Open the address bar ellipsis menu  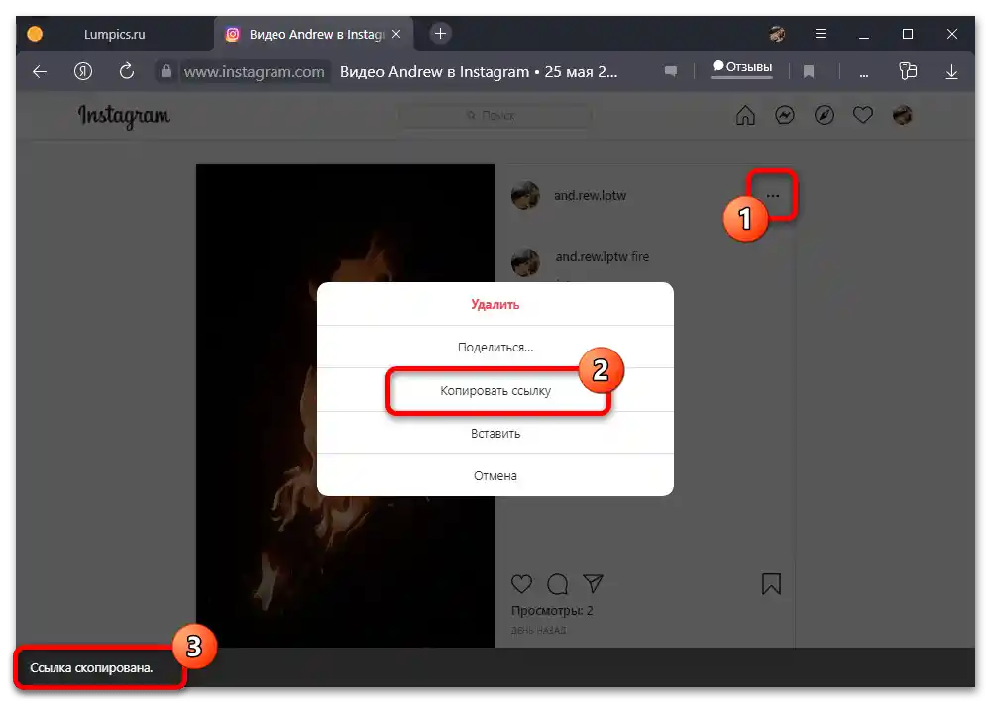click(863, 74)
